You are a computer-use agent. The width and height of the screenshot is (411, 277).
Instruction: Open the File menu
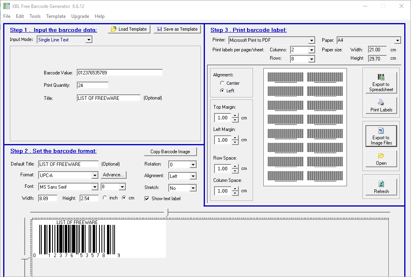(x=7, y=16)
